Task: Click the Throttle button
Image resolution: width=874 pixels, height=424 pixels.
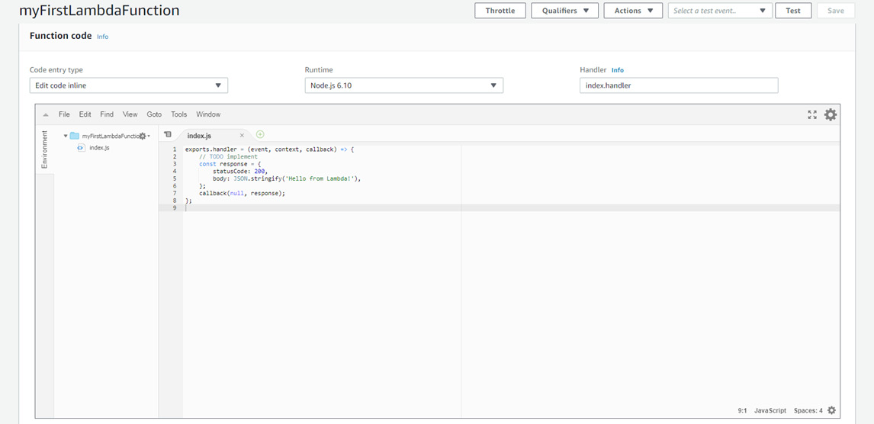Action: (x=500, y=11)
